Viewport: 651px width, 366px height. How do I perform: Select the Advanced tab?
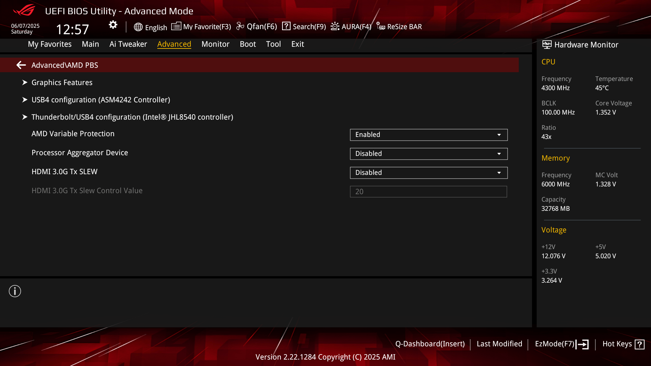(174, 44)
